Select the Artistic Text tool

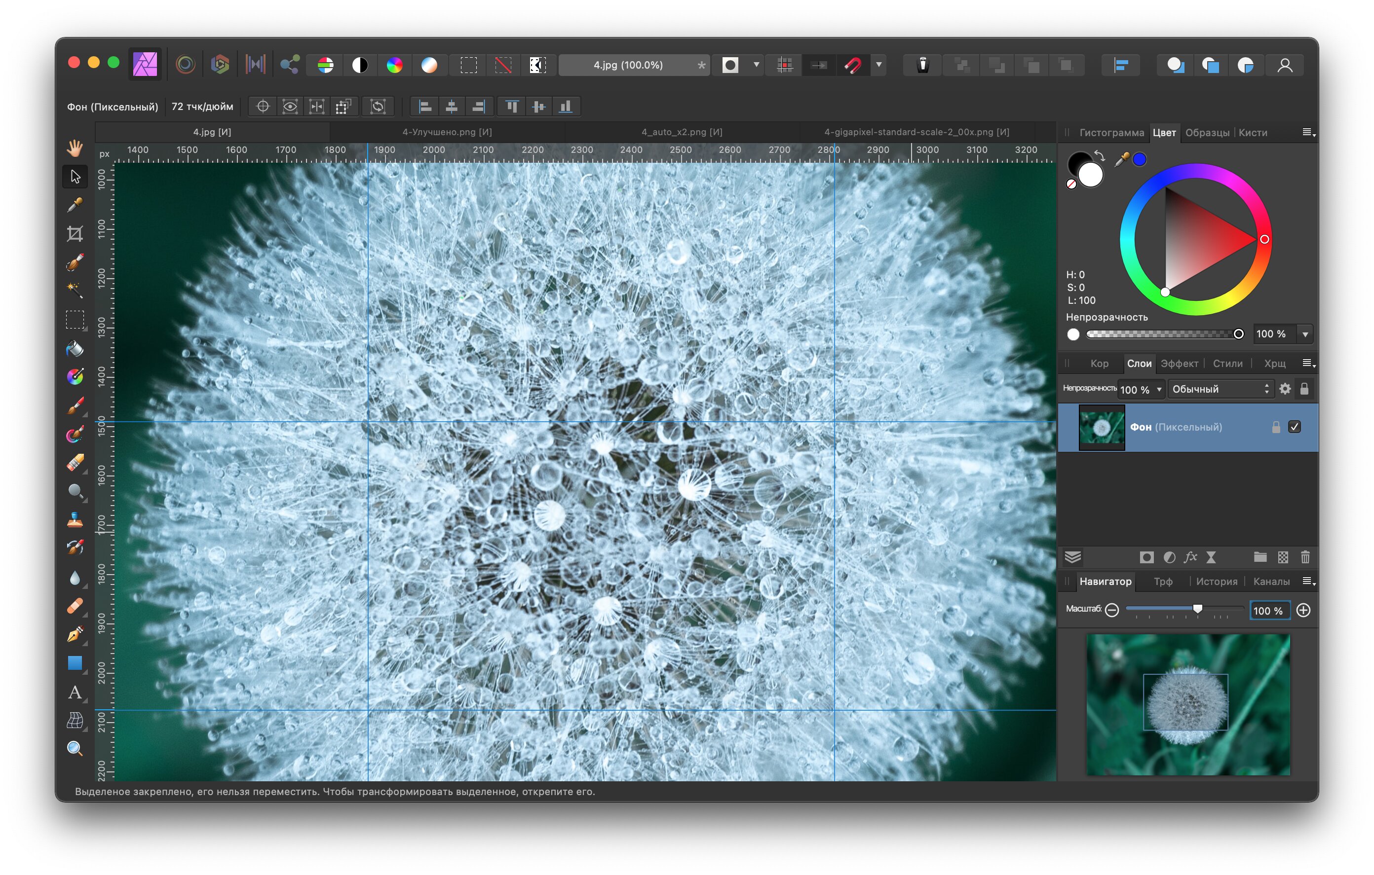[75, 692]
